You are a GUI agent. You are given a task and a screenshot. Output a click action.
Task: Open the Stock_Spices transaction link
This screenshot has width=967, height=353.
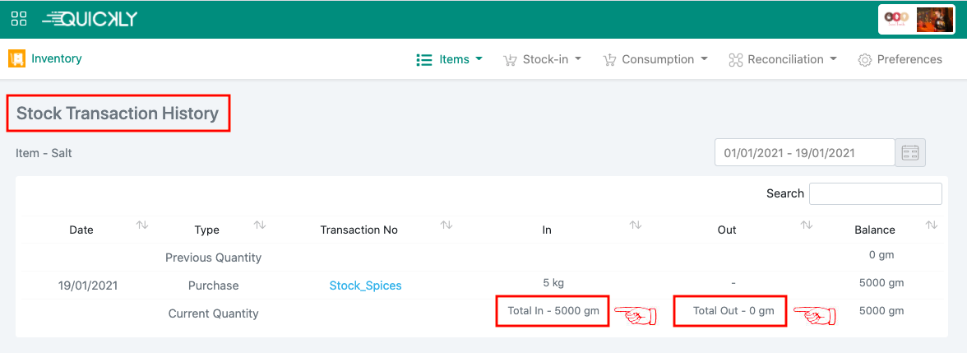pos(365,286)
